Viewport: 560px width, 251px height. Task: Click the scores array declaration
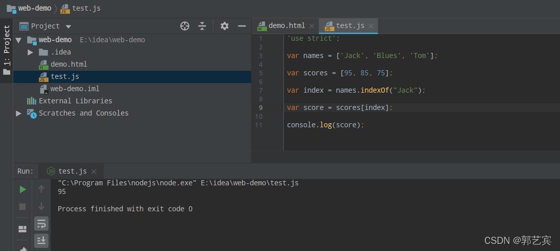pos(340,73)
